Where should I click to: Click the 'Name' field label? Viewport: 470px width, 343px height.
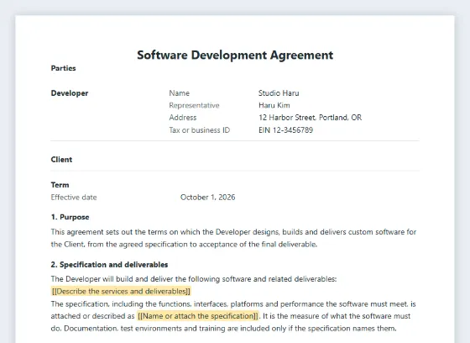click(x=180, y=93)
